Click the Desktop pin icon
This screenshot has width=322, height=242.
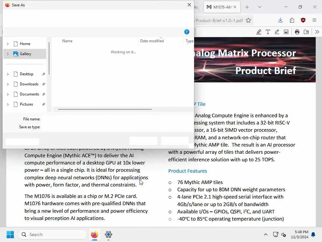(x=43, y=74)
